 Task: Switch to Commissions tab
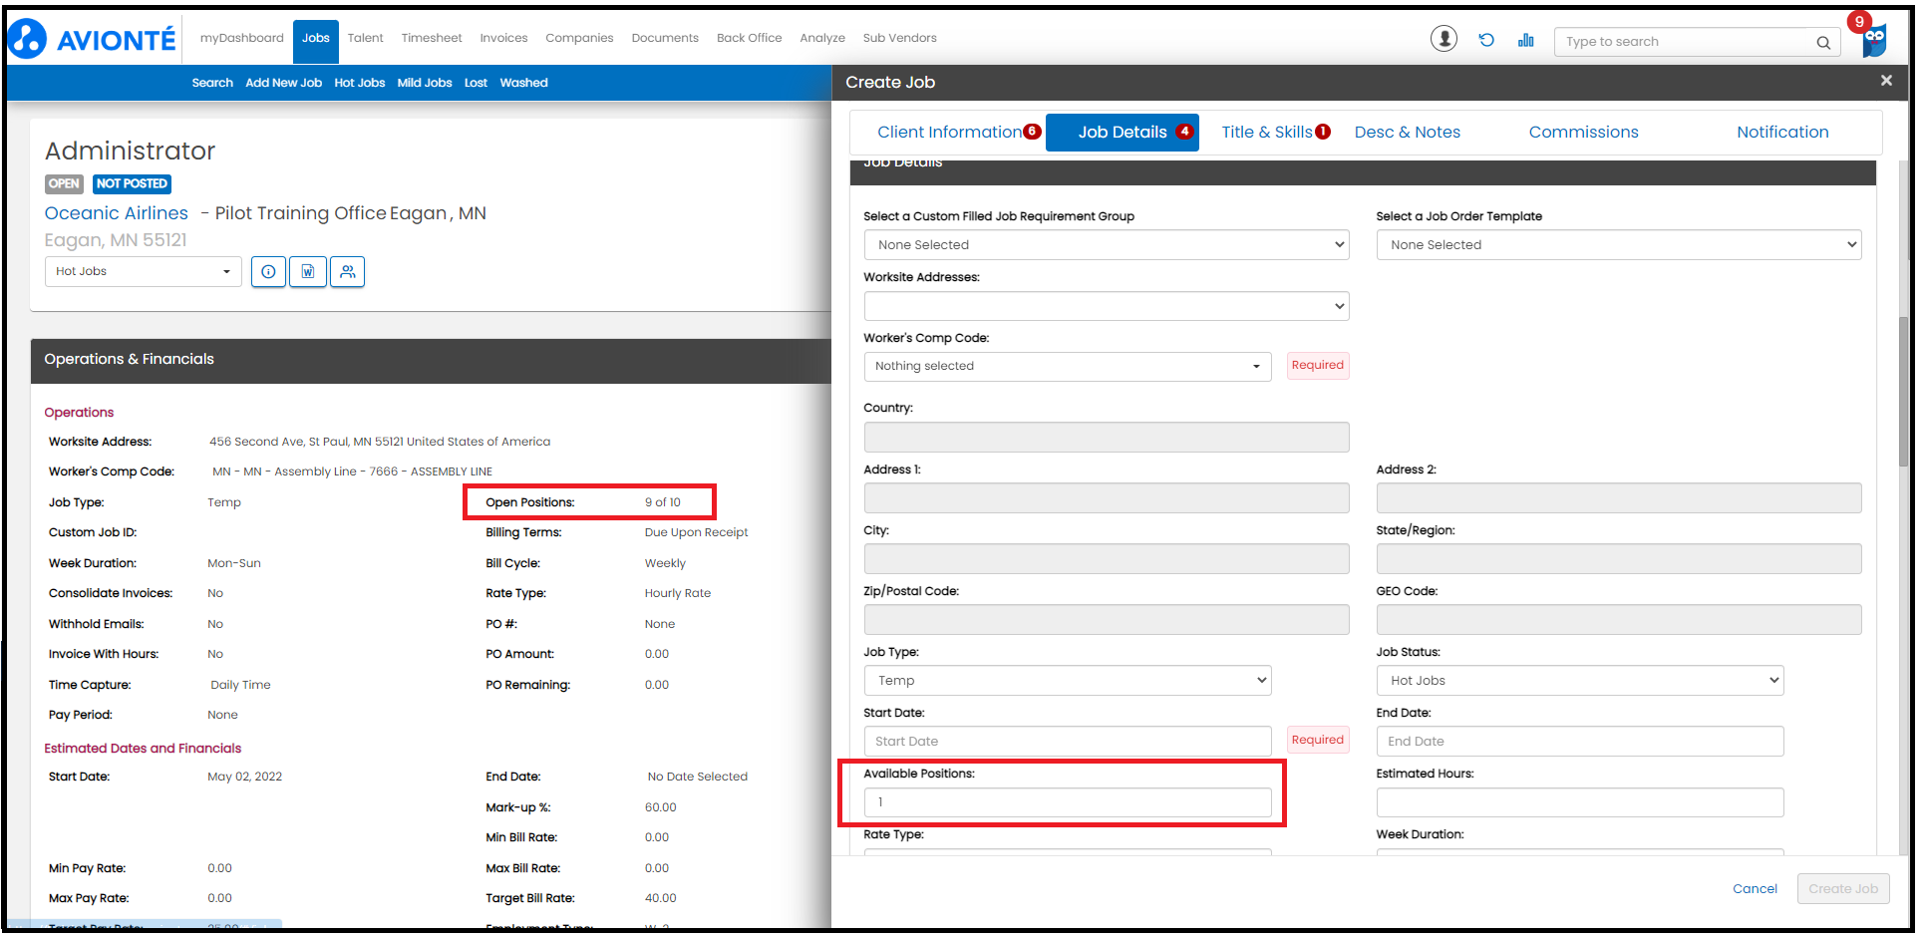(1583, 132)
